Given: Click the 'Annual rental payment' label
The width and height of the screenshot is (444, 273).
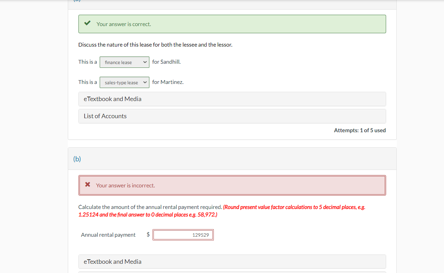Looking at the screenshot, I should 108,235.
